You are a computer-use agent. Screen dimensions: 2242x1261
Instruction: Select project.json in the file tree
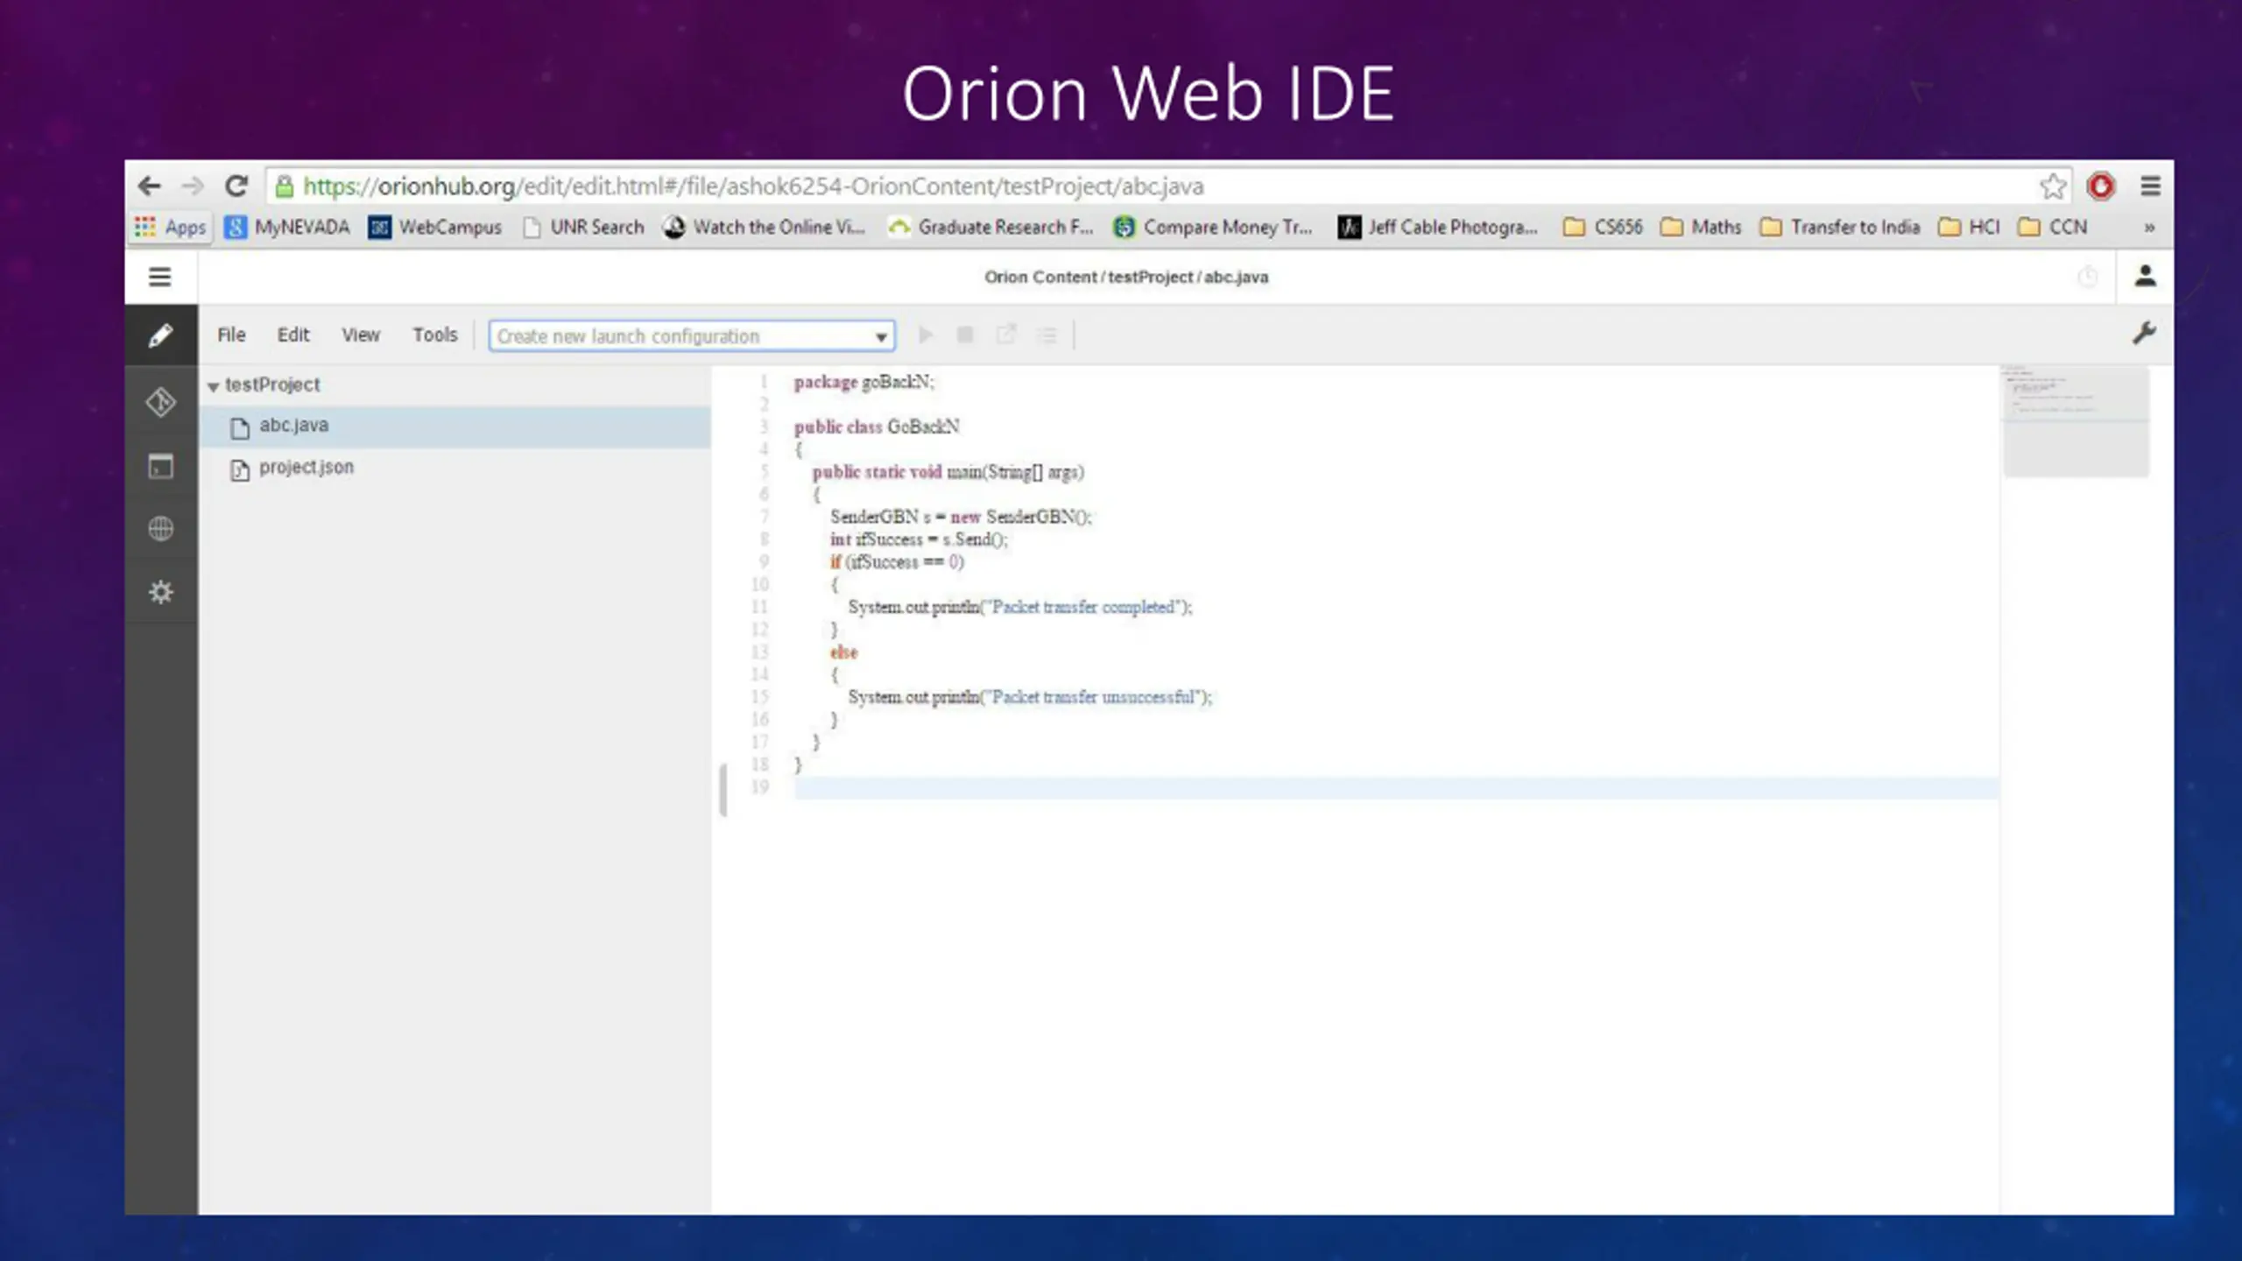point(455,468)
